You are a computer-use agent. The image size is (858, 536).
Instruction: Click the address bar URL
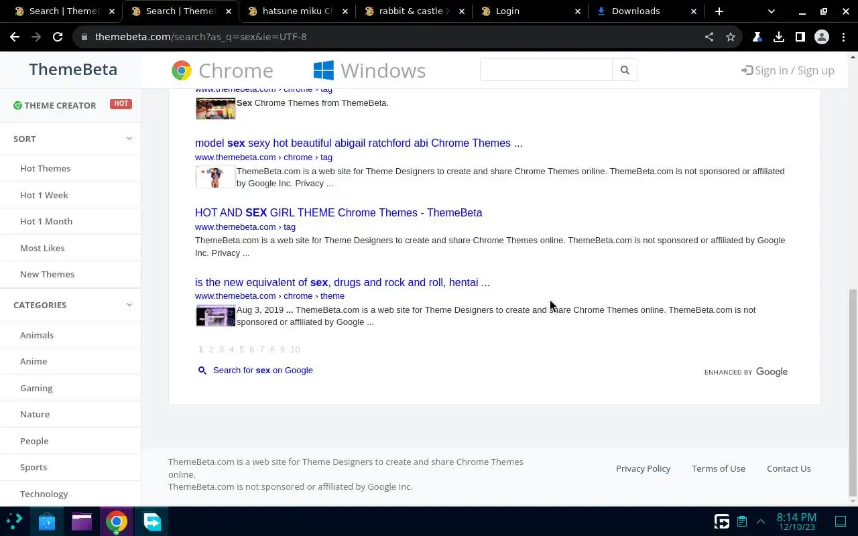pos(201,37)
